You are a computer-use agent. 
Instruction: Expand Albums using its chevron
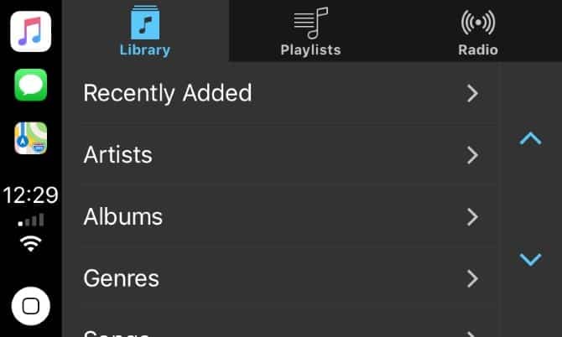pyautogui.click(x=472, y=217)
